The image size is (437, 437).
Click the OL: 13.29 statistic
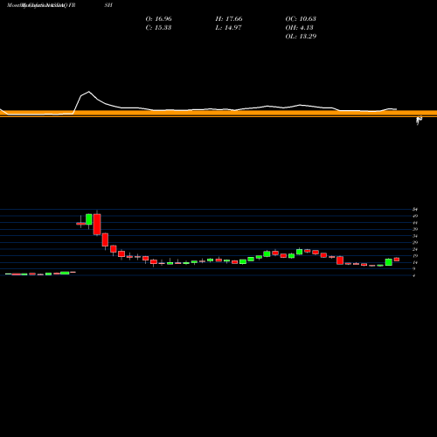pos(301,37)
